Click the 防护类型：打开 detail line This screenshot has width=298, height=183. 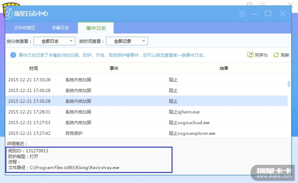click(23, 156)
